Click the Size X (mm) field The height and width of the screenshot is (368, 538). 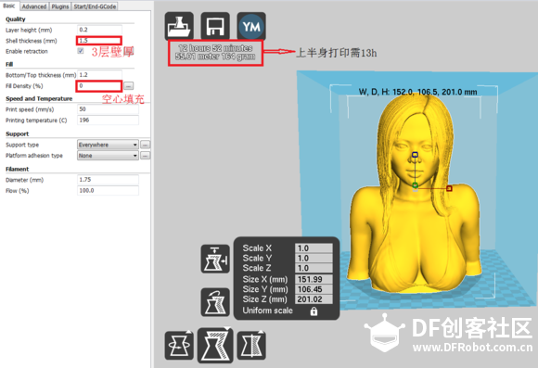314,279
